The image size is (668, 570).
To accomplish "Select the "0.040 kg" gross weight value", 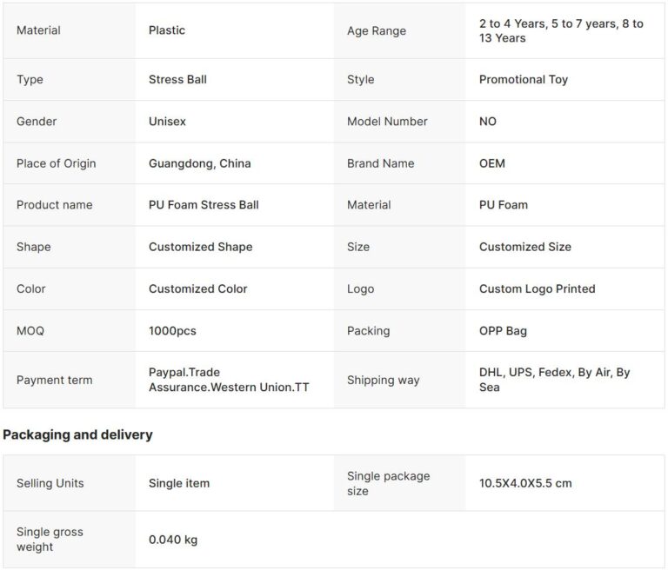I will tap(173, 540).
